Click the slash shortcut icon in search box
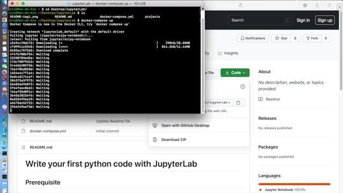This screenshot has width=343, height=193. [287, 20]
